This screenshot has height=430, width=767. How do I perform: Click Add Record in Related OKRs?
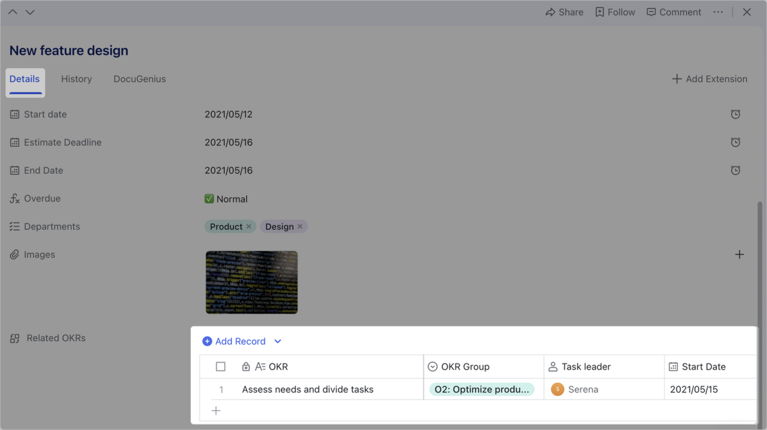[234, 341]
